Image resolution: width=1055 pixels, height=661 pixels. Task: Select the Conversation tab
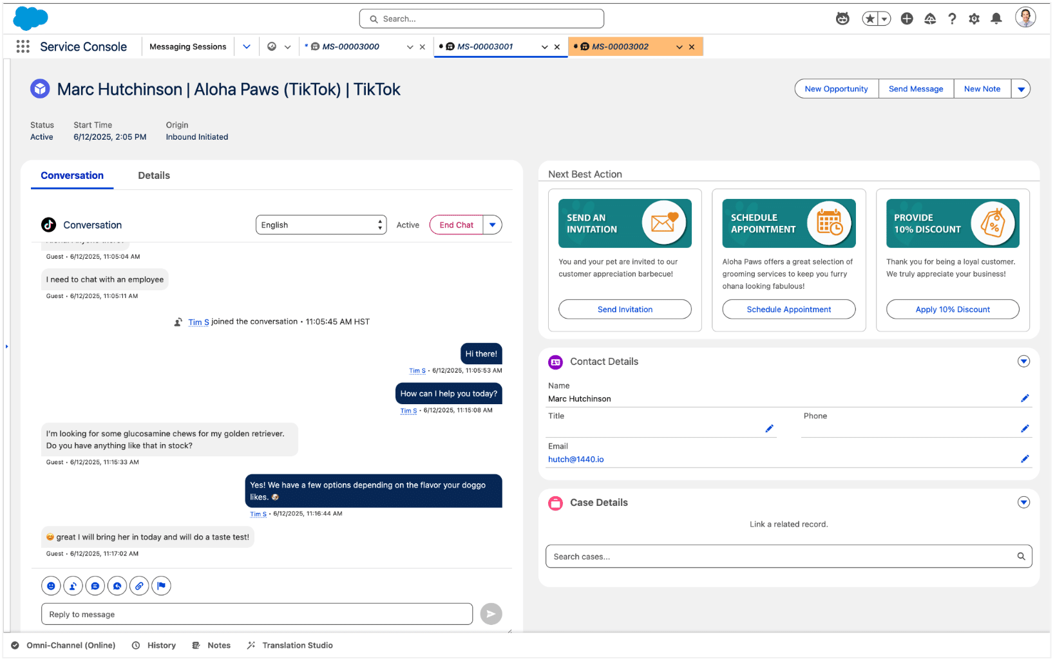(72, 176)
